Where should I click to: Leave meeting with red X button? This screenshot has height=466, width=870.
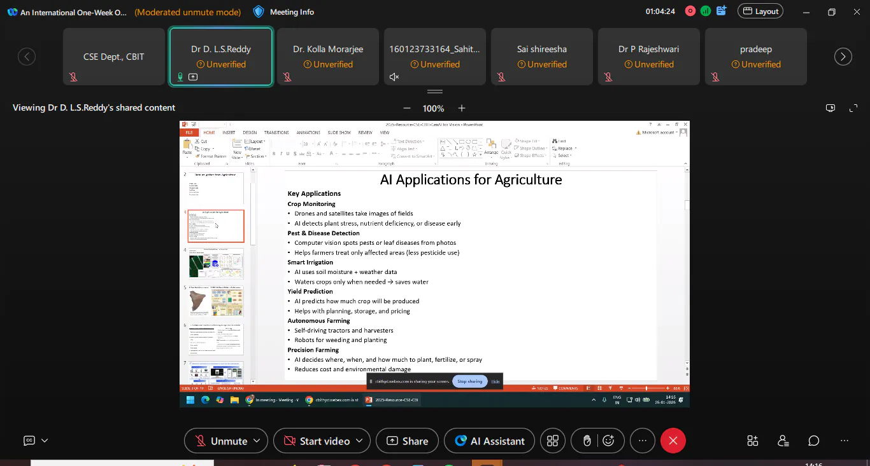[673, 441]
